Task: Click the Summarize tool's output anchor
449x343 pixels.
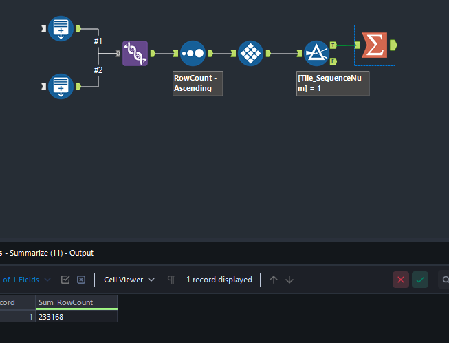Action: point(393,45)
